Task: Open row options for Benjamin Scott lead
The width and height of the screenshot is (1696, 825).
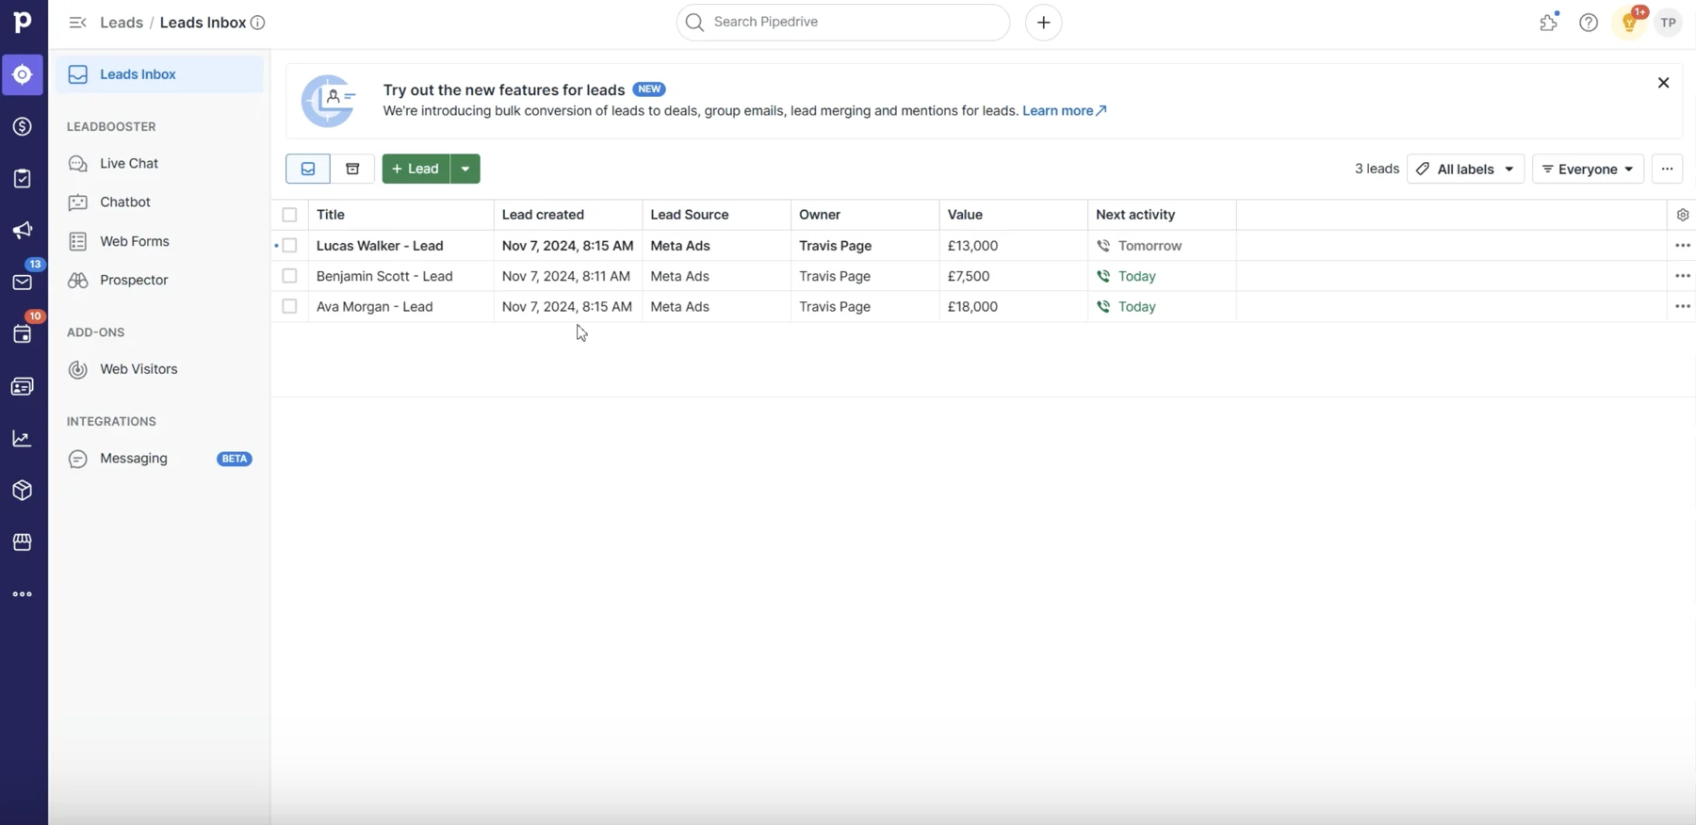Action: point(1682,276)
